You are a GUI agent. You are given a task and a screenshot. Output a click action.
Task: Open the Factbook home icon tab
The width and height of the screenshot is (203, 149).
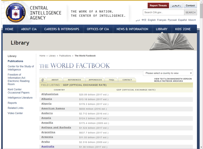coord(43,80)
